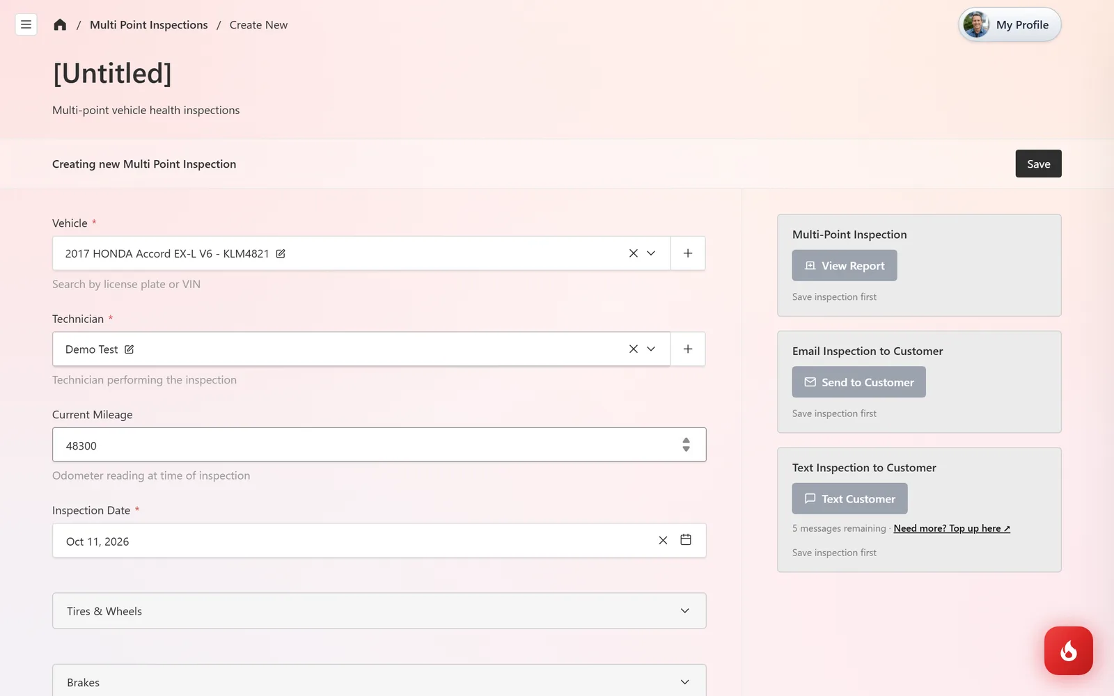1114x696 pixels.
Task: Open the red flame floating button
Action: [1069, 651]
